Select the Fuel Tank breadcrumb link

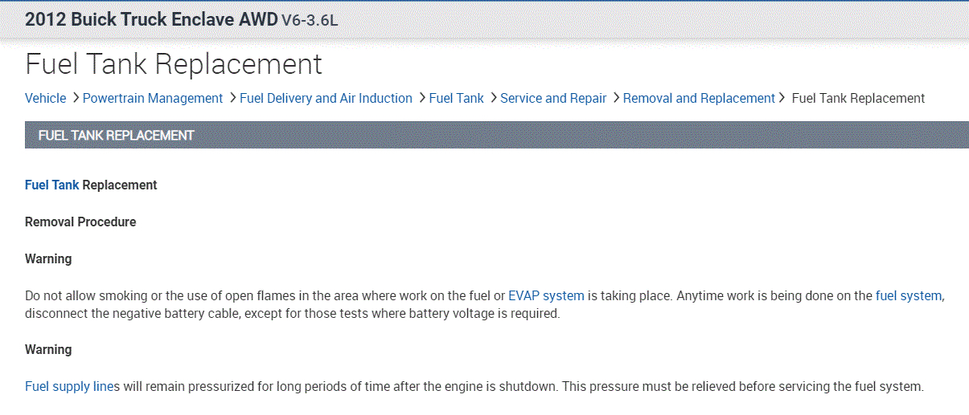[457, 98]
